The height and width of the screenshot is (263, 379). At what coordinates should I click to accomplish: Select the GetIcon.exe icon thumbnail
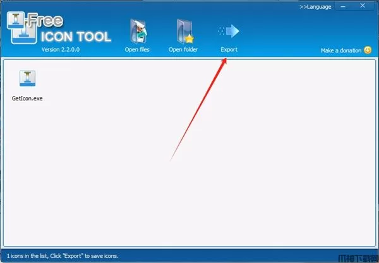point(27,78)
